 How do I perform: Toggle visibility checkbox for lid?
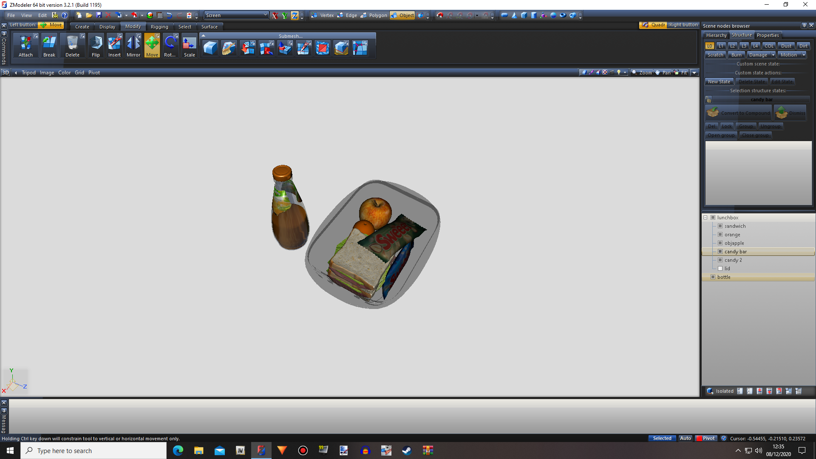(x=720, y=269)
